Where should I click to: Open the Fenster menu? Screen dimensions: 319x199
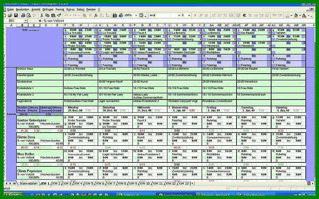pos(91,10)
